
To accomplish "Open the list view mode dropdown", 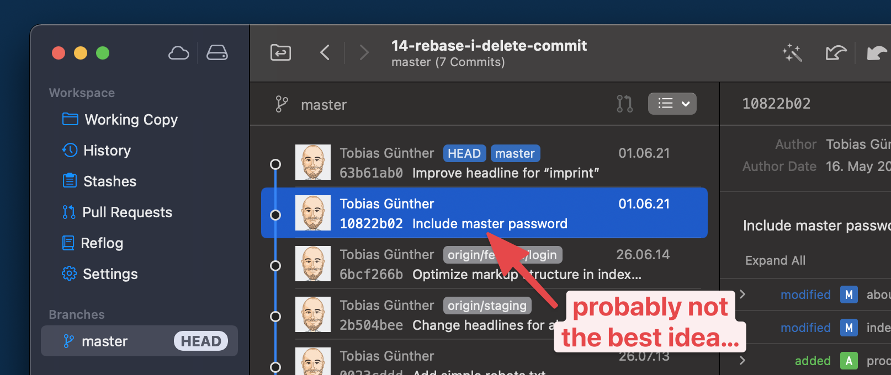I will coord(672,104).
